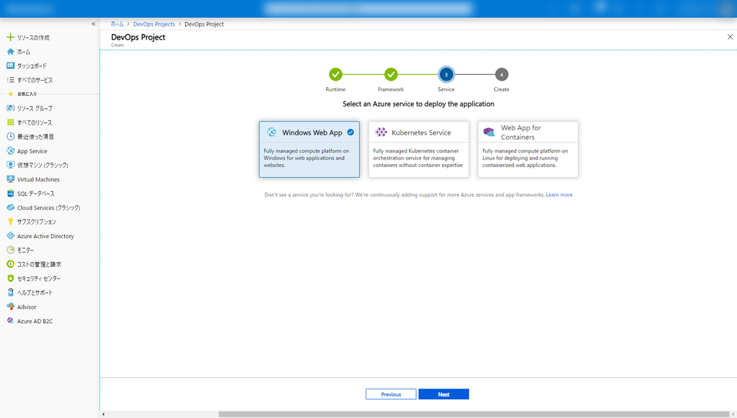Click the favorites star icon in sidebar
This screenshot has height=418, width=737.
tap(10, 94)
